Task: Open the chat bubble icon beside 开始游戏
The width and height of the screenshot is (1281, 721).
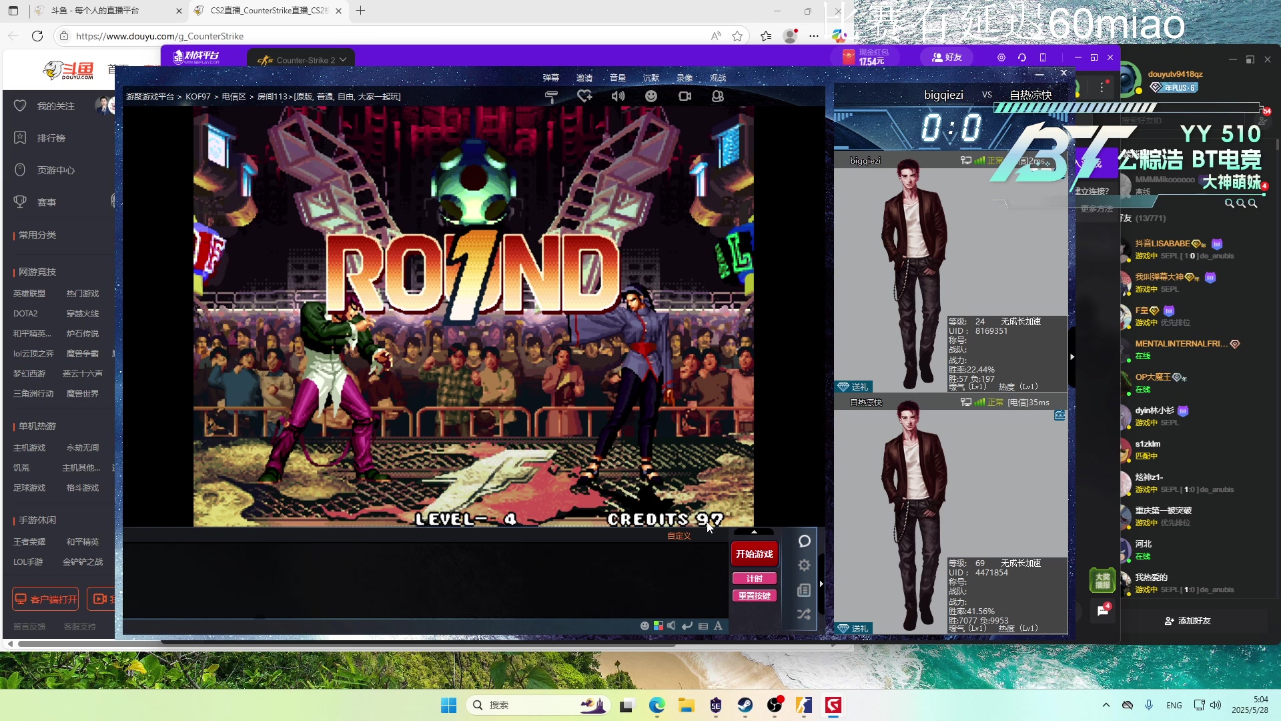Action: [x=805, y=541]
